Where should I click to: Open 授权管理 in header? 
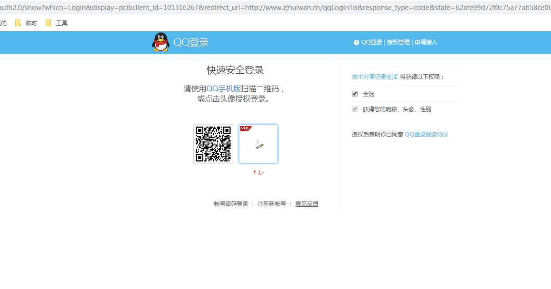[x=399, y=42]
